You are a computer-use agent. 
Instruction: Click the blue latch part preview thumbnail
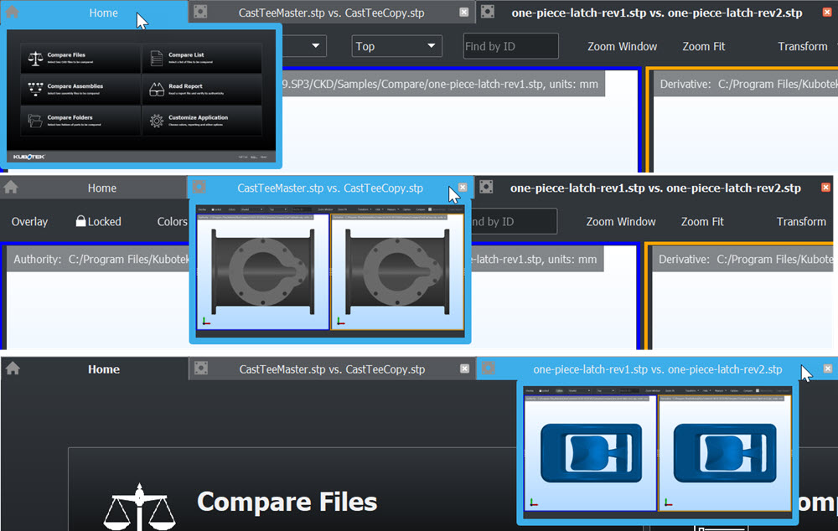coord(657,452)
